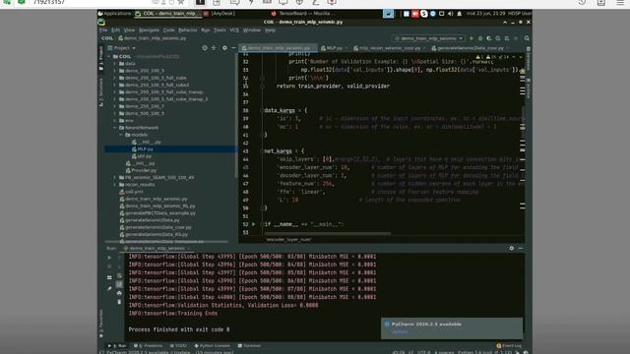
Task: Click the pin tab icon in Run panel
Action: coord(109,288)
